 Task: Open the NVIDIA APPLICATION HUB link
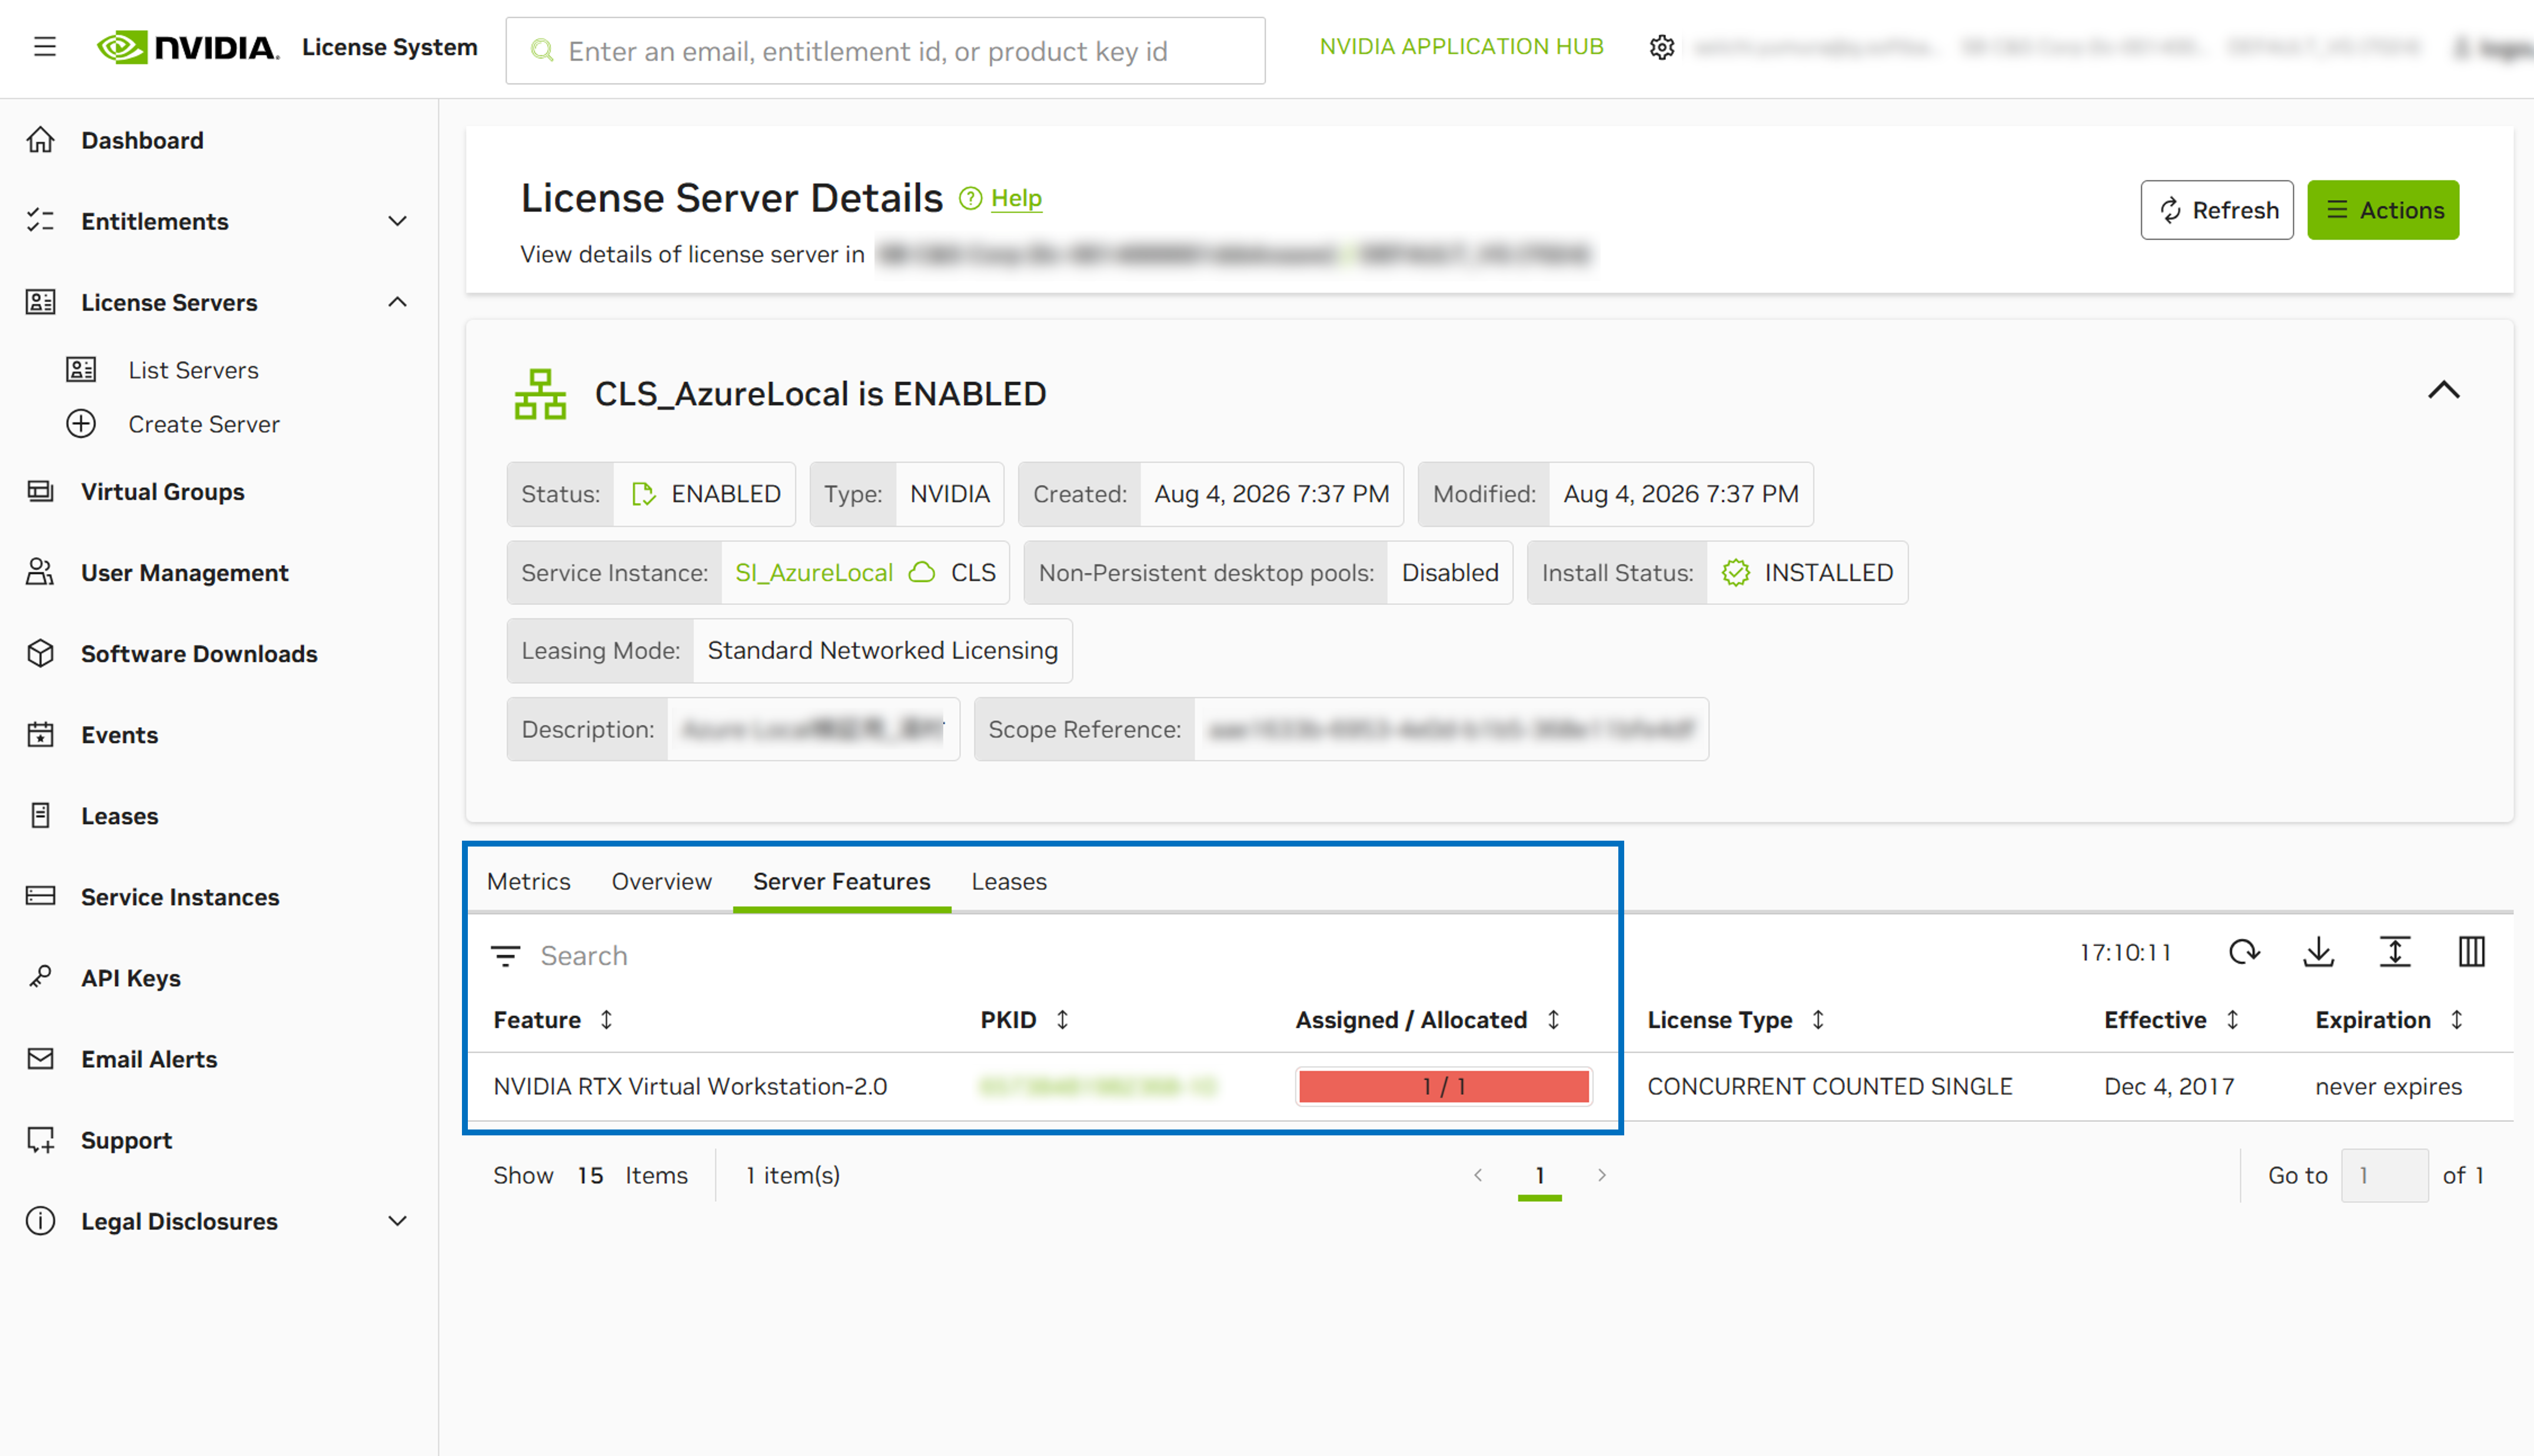[x=1462, y=47]
